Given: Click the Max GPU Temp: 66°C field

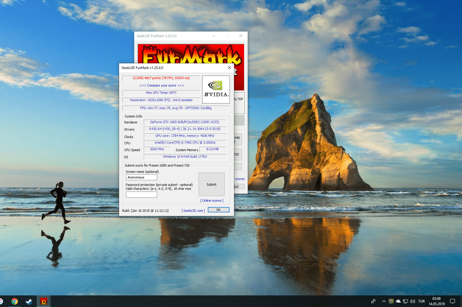Looking at the screenshot, I should (x=161, y=93).
